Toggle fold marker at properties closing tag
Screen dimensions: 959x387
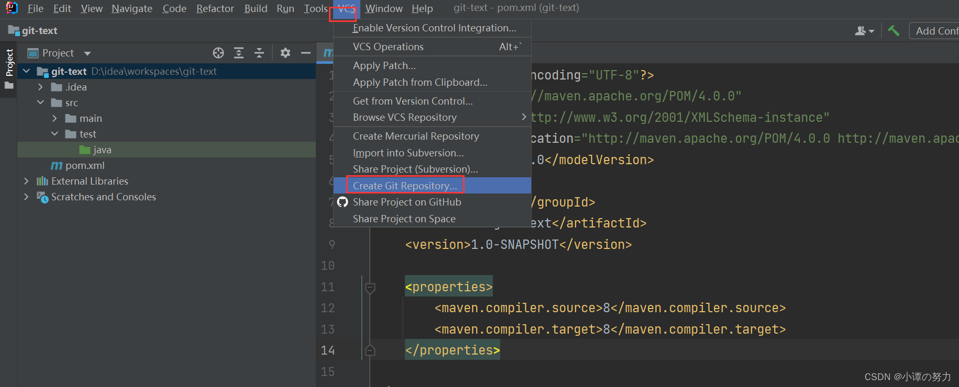tap(370, 350)
